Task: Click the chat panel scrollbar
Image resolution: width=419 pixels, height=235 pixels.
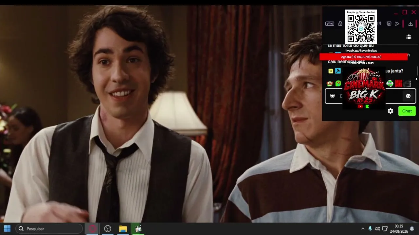Action: pyautogui.click(x=417, y=70)
